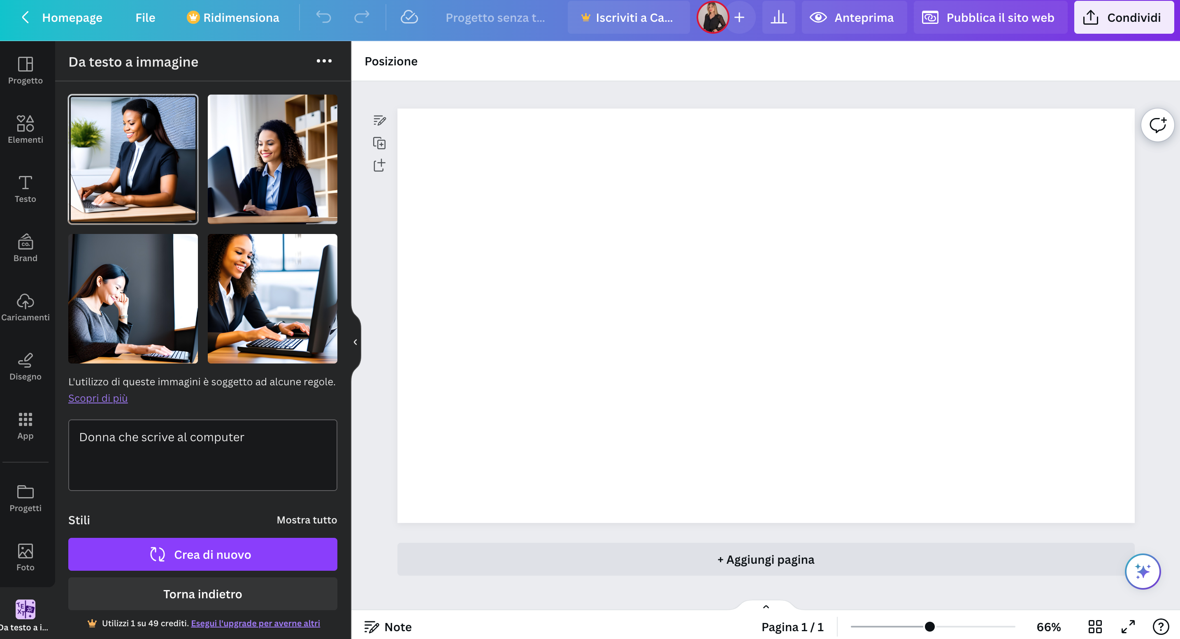The image size is (1180, 639).
Task: Click the Condividi share button
Action: 1123,17
